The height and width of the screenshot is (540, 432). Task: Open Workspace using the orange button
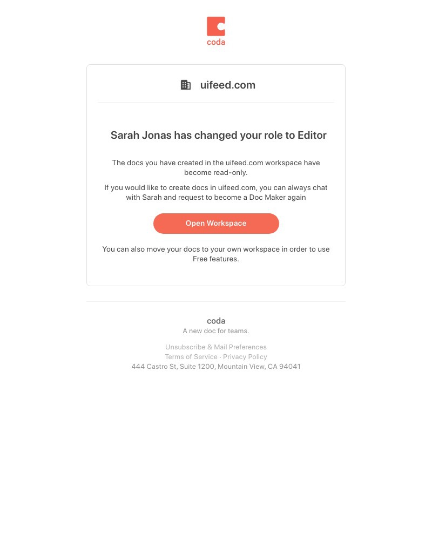tap(216, 223)
